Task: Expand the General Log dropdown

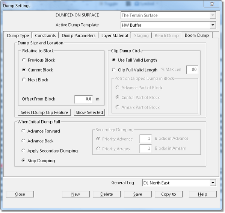Action: coord(213,183)
